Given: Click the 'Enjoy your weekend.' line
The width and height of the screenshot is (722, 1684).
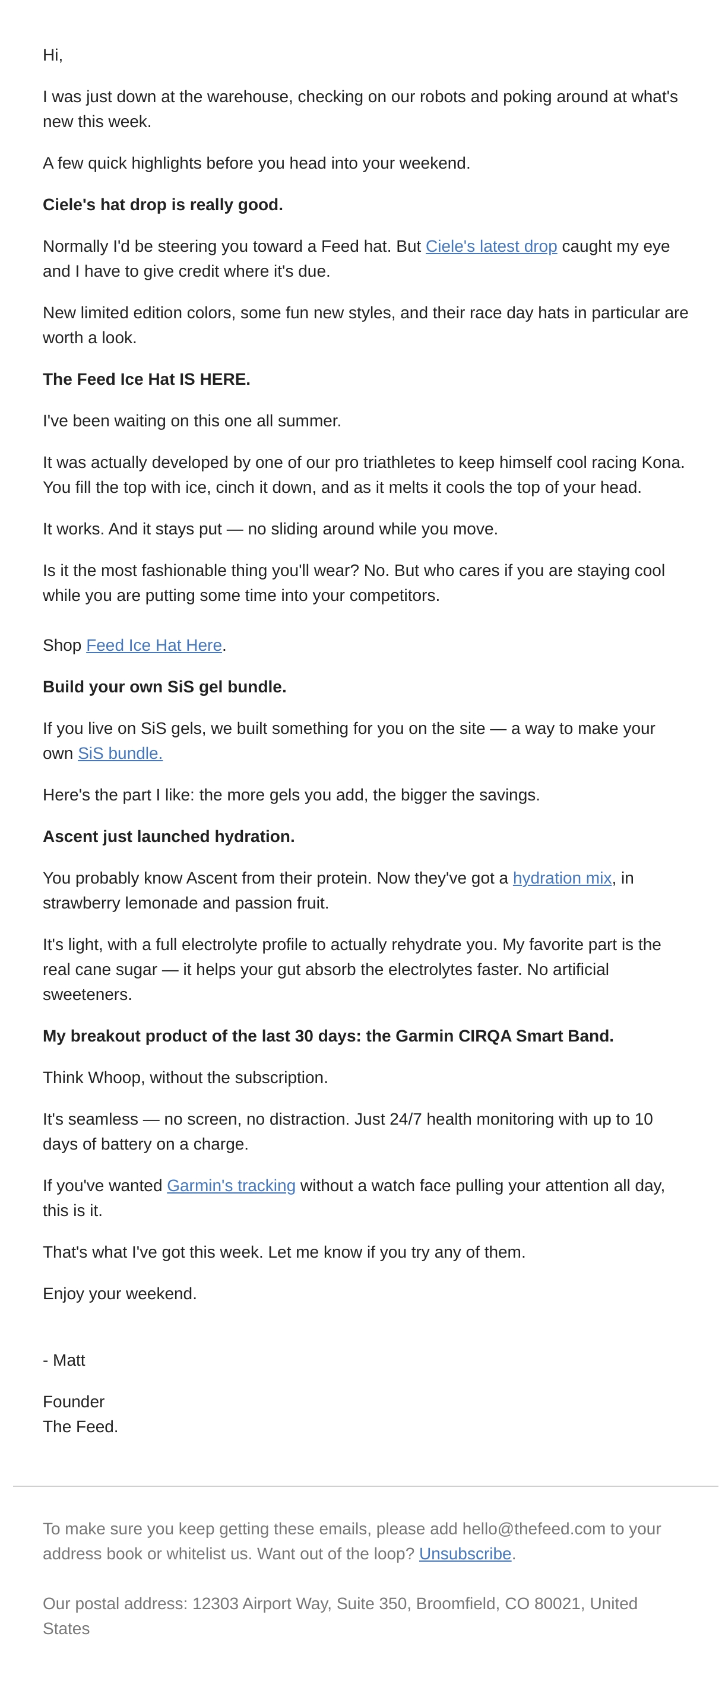Looking at the screenshot, I should coord(119,1293).
